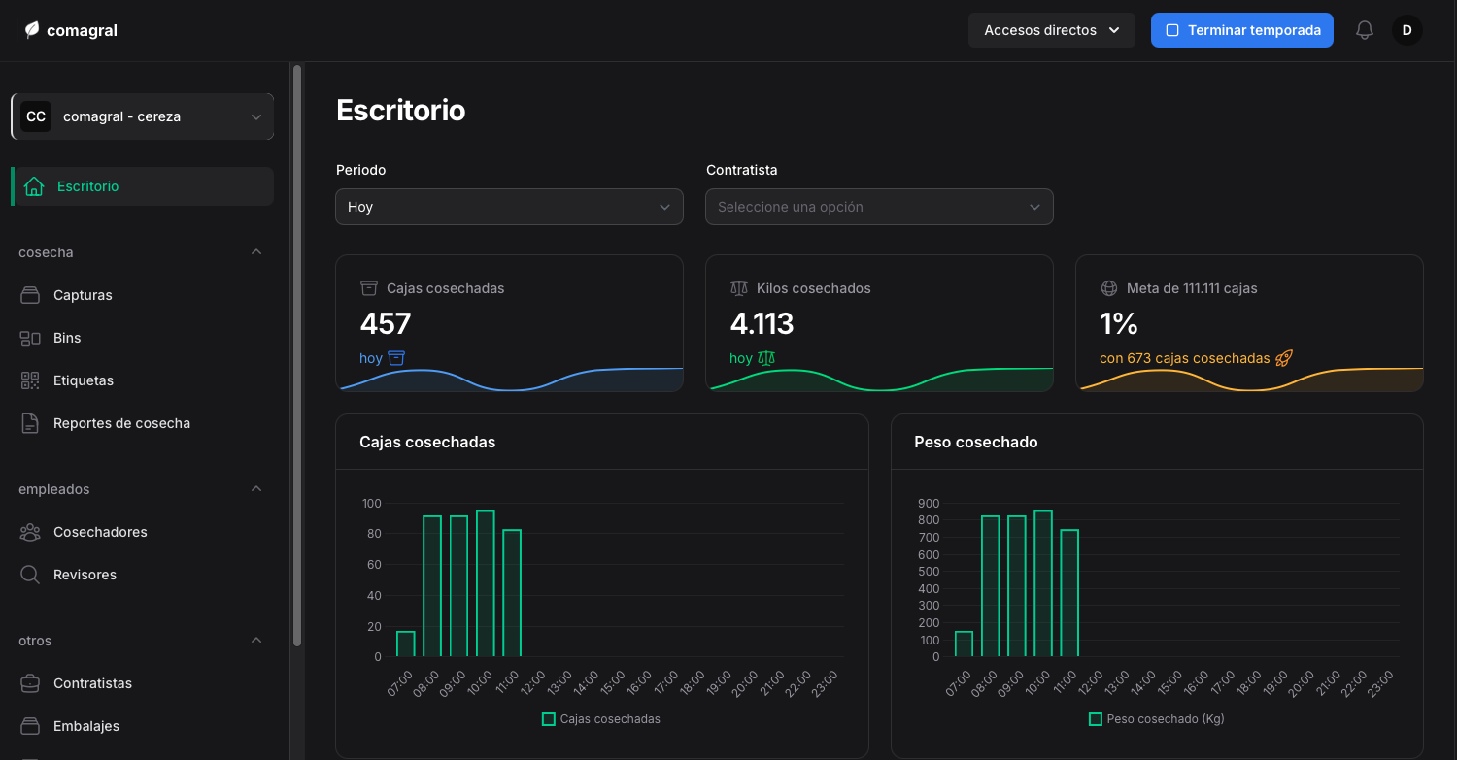Screen dimensions: 1457x760
Task: Open the notifications bell
Action: coord(1365,30)
